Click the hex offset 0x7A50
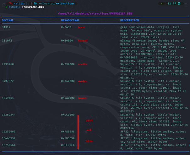Screen dimensions: 190x155 pyautogui.click(x=66, y=27)
